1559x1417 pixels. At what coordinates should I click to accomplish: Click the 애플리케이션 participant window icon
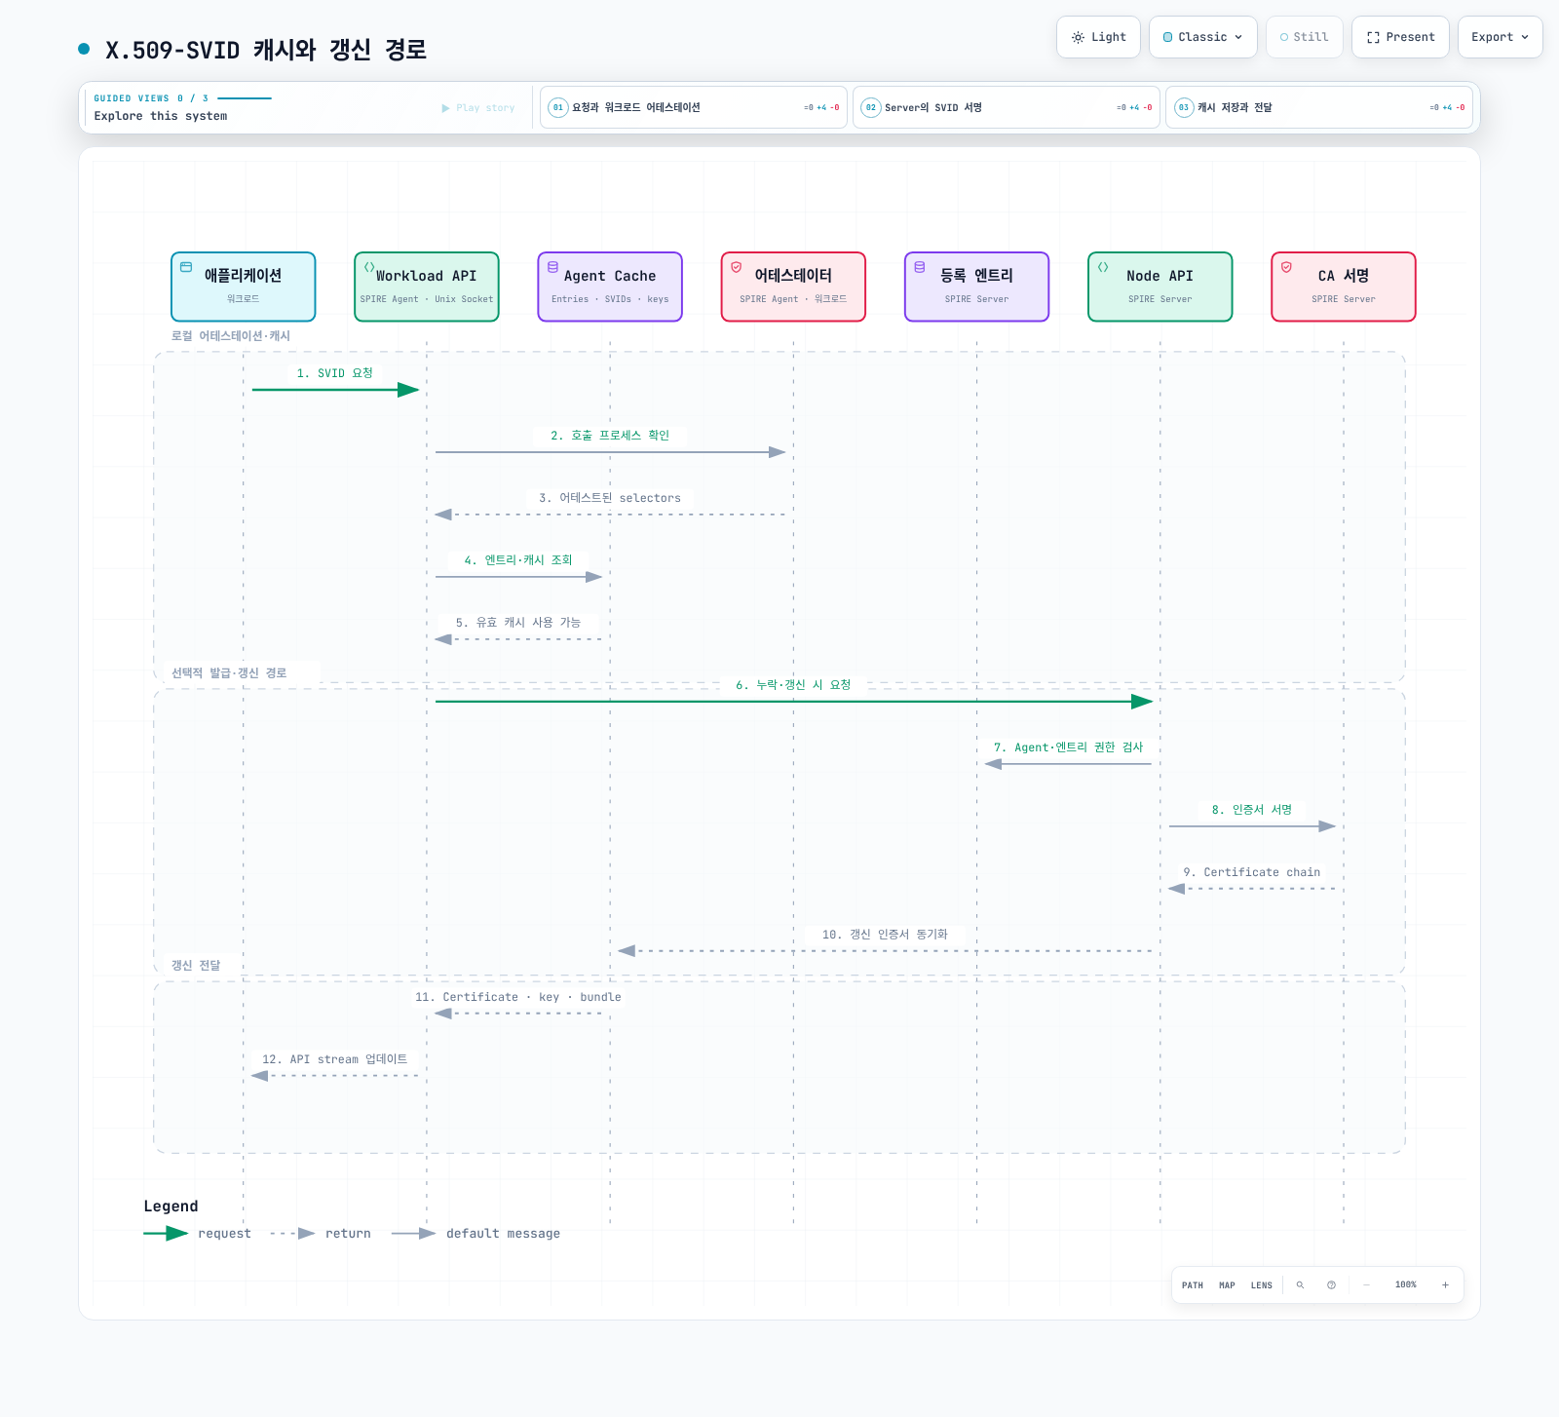[186, 267]
